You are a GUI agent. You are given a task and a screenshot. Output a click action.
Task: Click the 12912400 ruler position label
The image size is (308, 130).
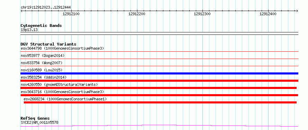coord(268,14)
